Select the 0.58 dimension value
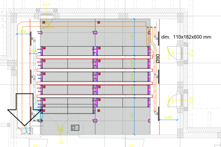The image size is (221, 147). coord(23,32)
